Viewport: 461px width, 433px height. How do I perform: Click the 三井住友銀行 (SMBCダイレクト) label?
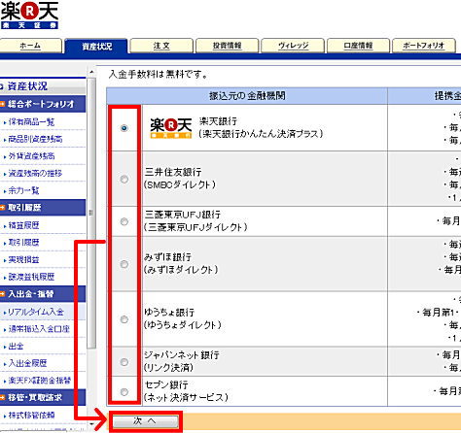tap(180, 179)
